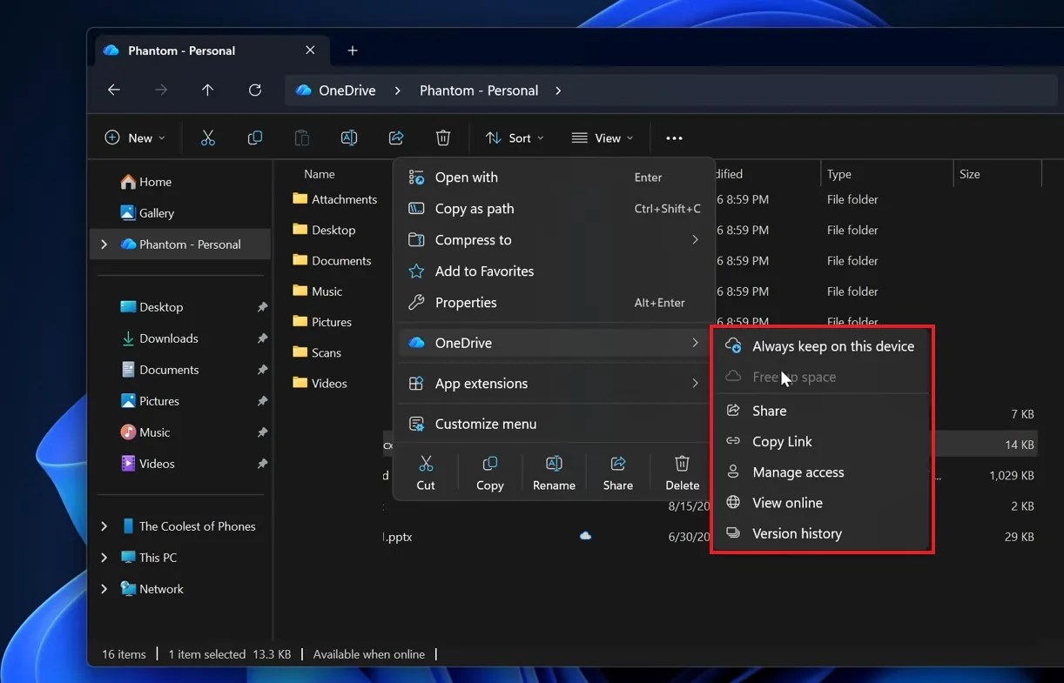The image size is (1064, 683).
Task: Open Home in the navigation pane
Action: 146,182
